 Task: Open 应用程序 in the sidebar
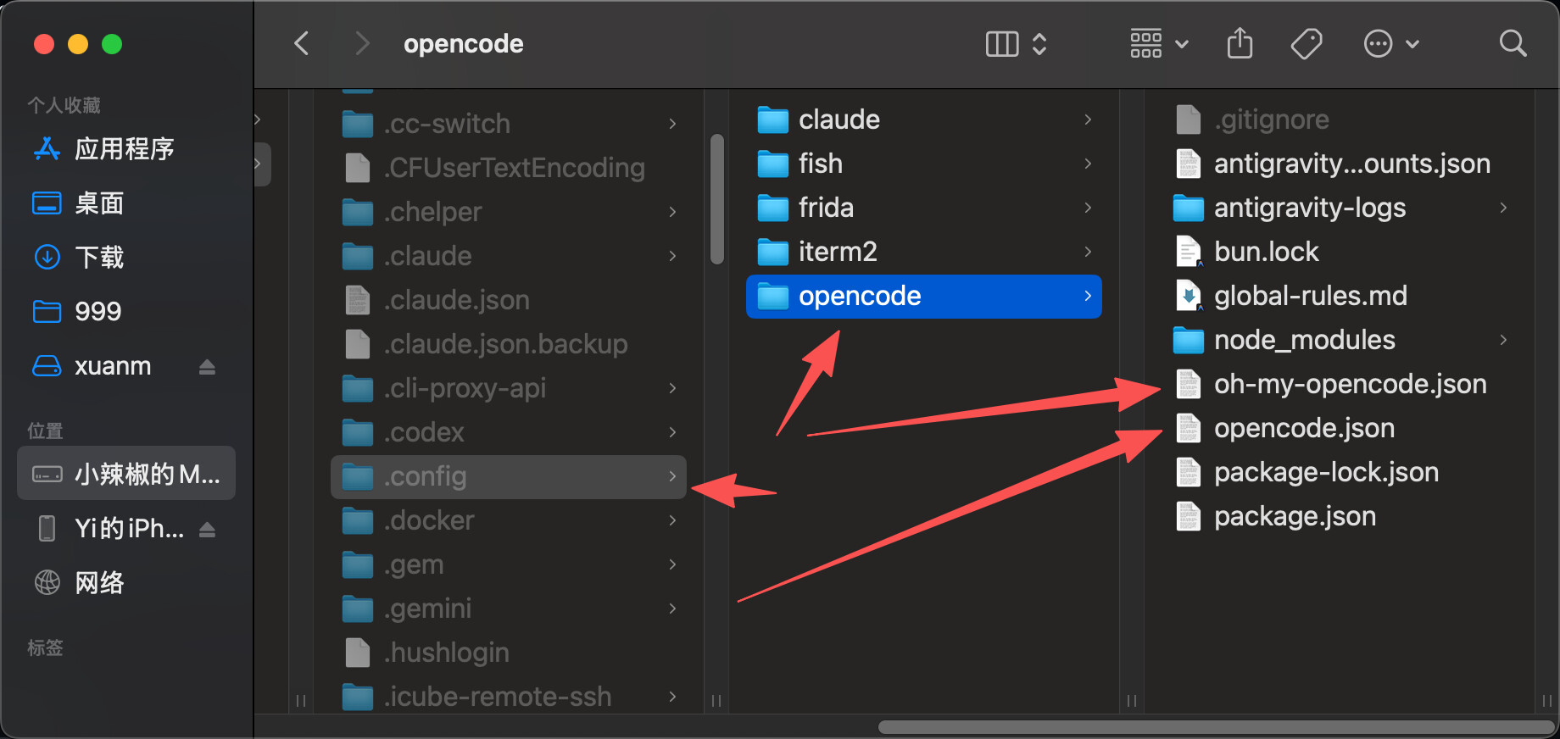click(x=124, y=149)
